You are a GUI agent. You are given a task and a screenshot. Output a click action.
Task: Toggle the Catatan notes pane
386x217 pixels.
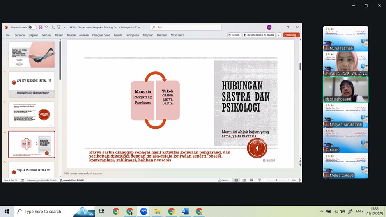click(224, 180)
